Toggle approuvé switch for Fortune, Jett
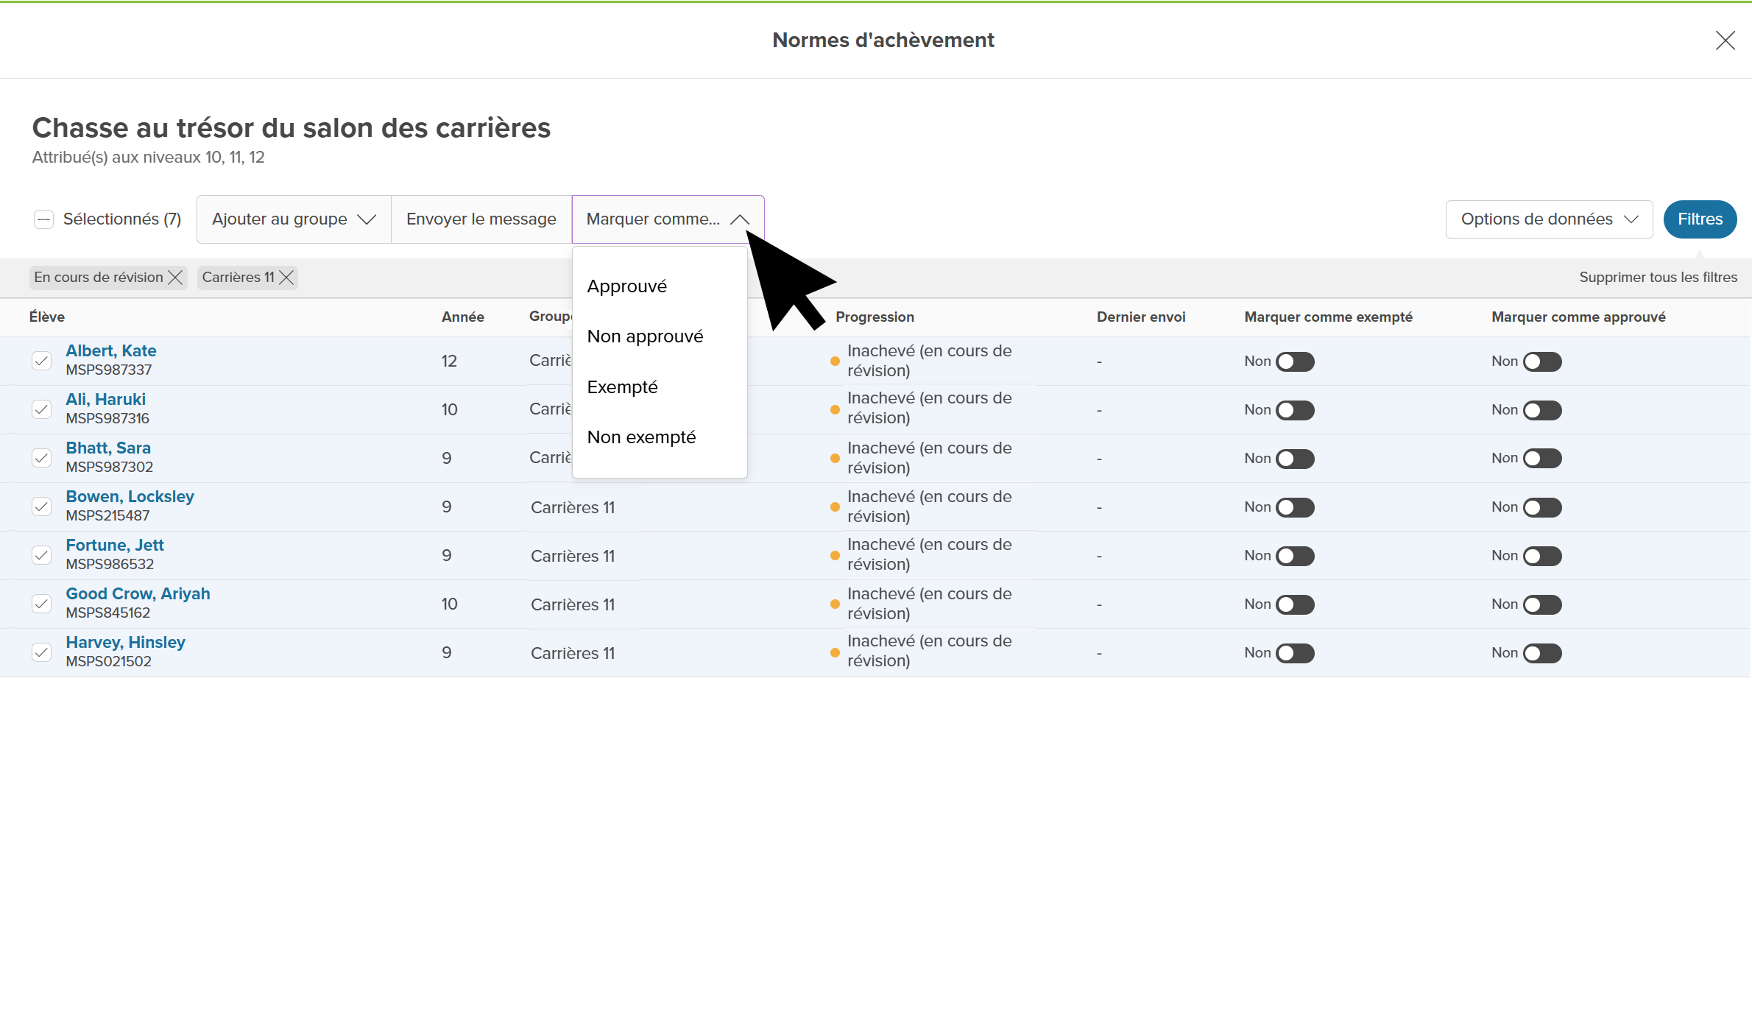The width and height of the screenshot is (1752, 1030). [1542, 556]
